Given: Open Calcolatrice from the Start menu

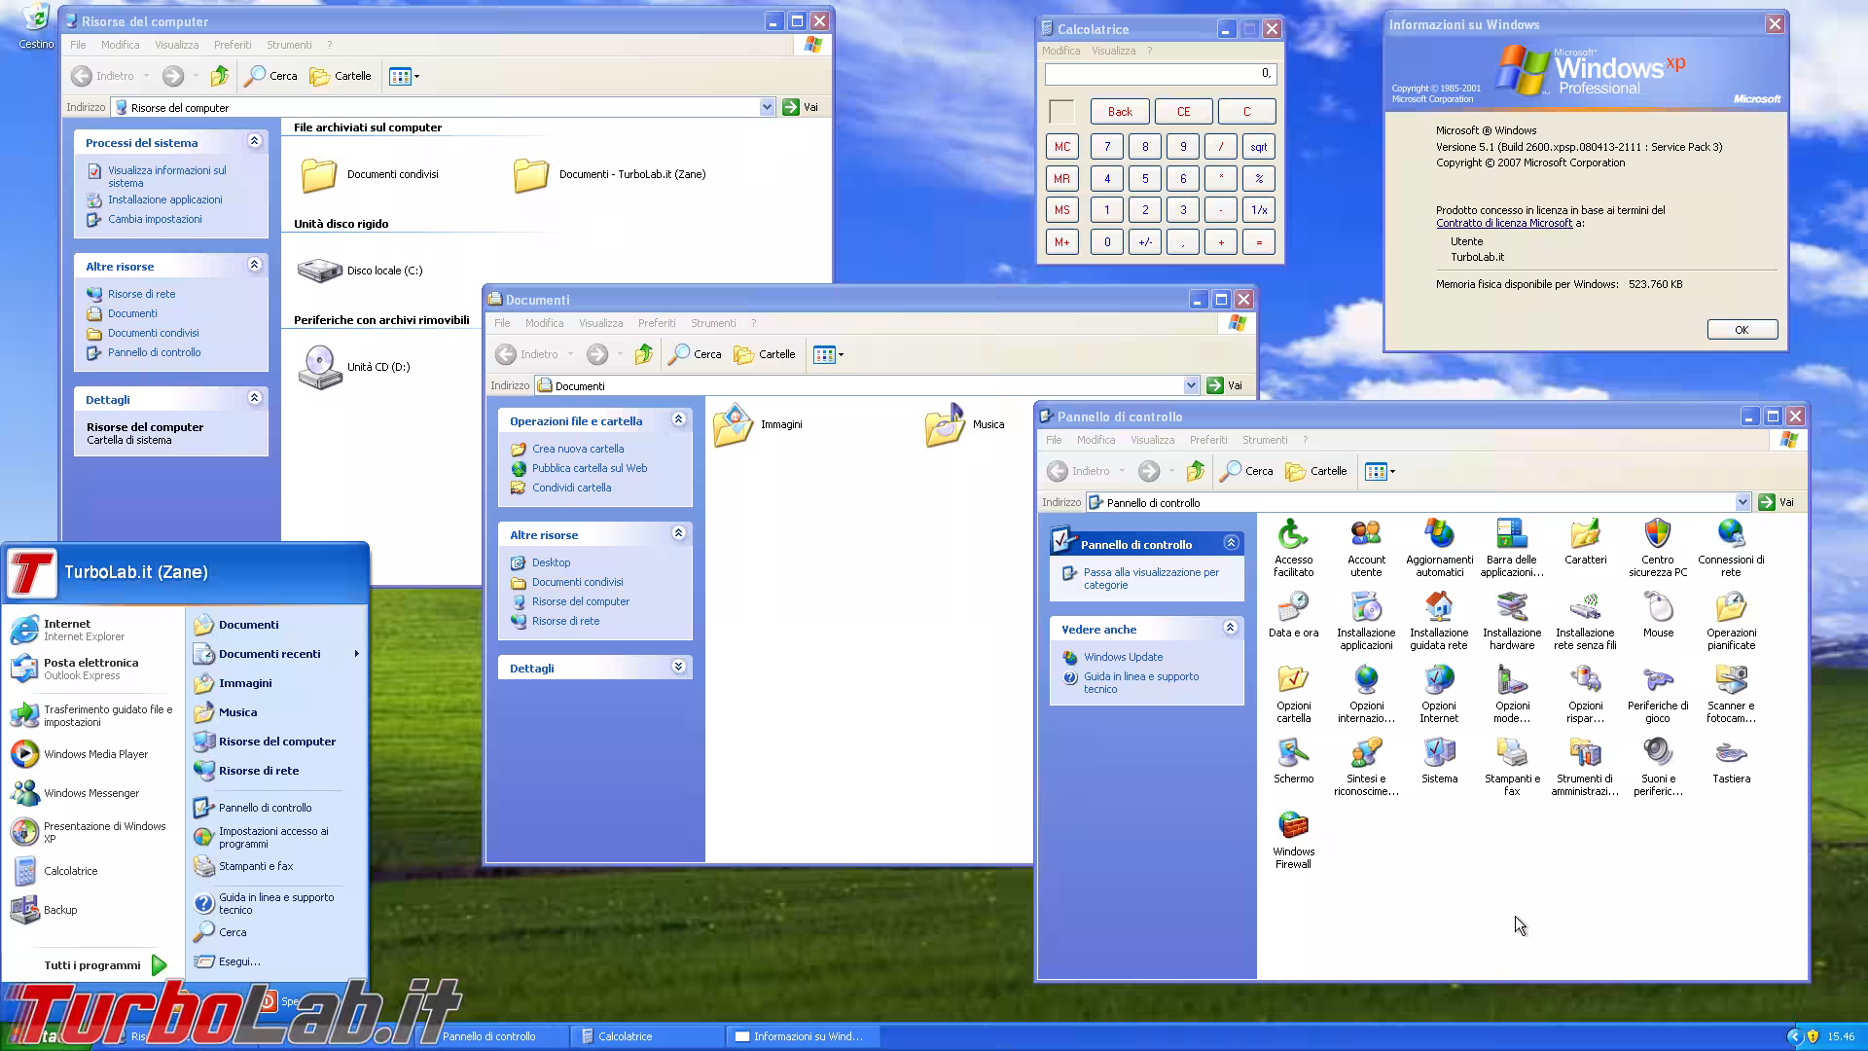Looking at the screenshot, I should tap(69, 870).
